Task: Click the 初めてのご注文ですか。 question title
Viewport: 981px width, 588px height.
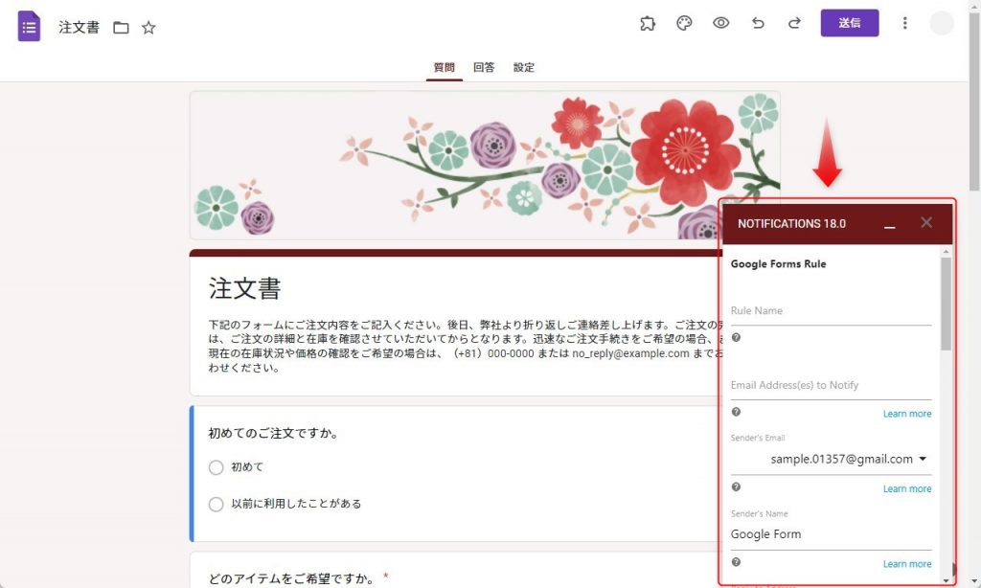Action: tap(273, 433)
